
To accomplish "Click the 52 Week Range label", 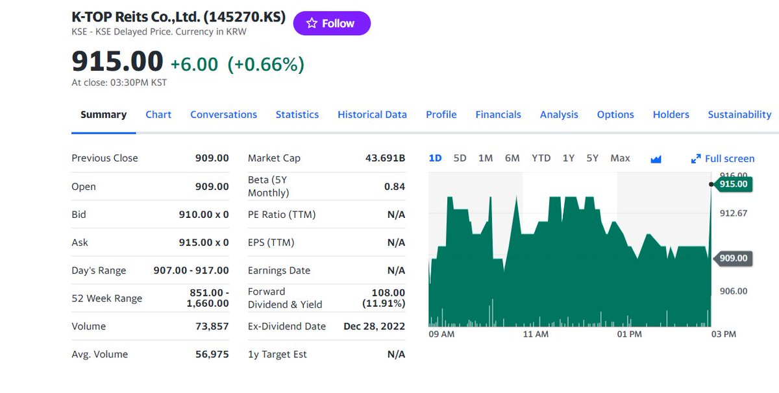I will click(x=106, y=298).
